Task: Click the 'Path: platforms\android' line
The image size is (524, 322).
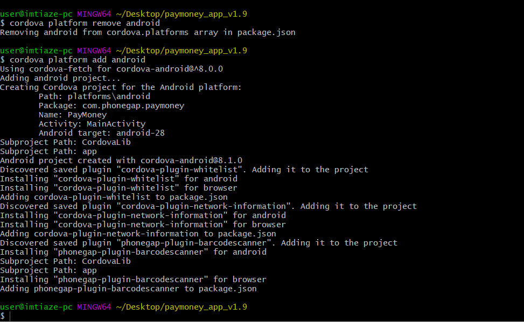Action: point(94,96)
